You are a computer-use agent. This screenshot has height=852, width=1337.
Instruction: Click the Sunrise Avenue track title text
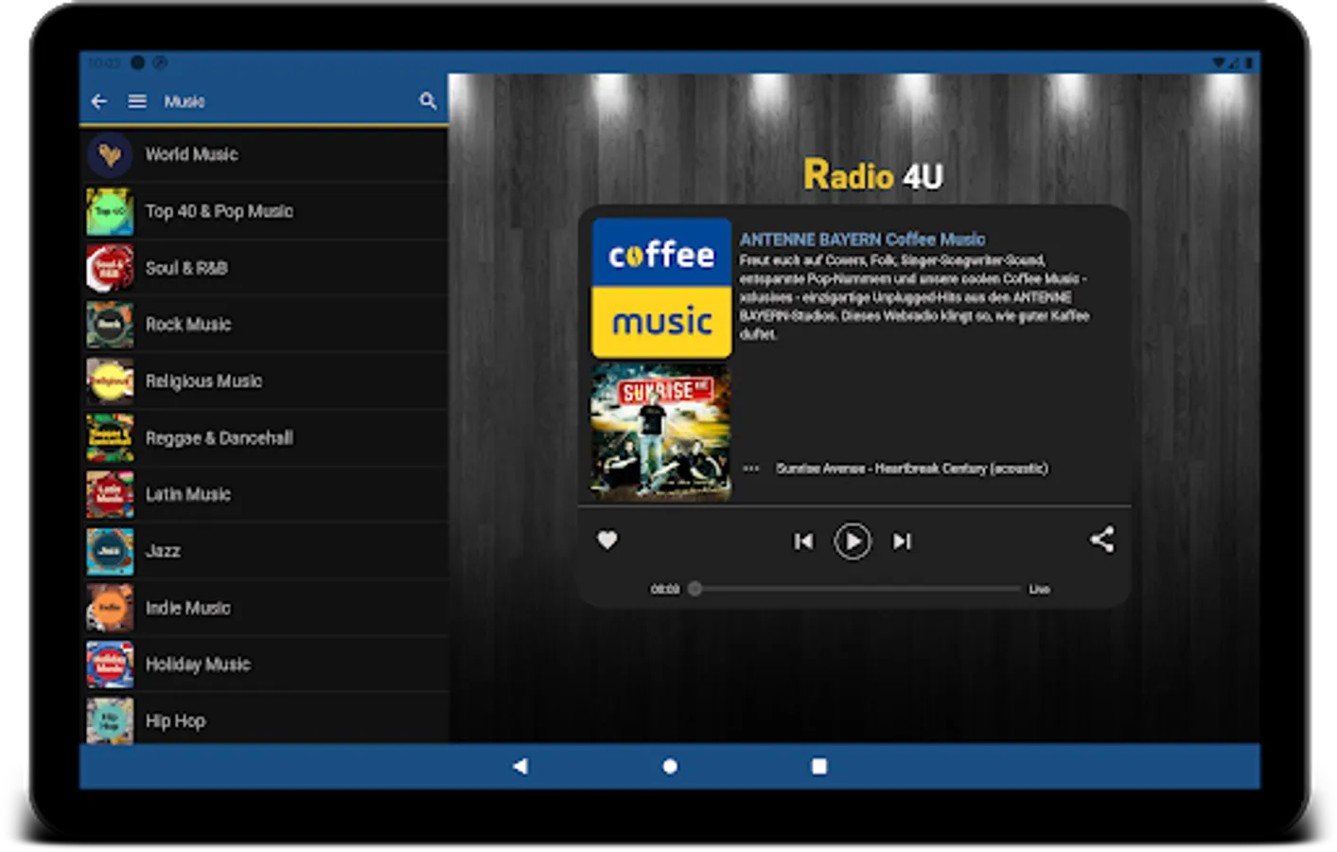click(x=912, y=469)
